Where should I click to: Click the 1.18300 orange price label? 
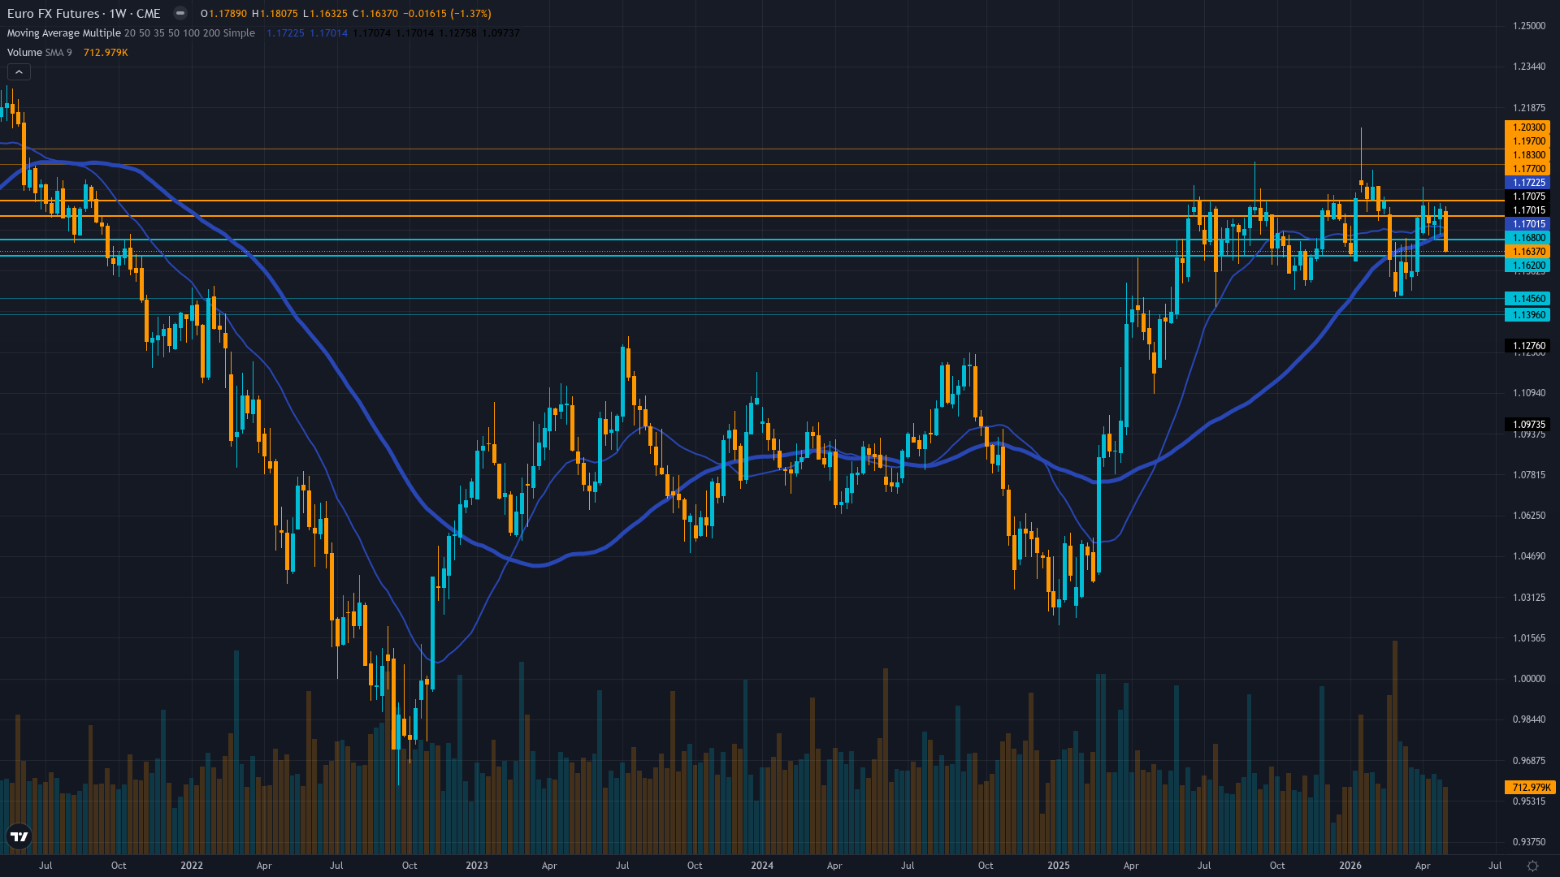click(1527, 155)
